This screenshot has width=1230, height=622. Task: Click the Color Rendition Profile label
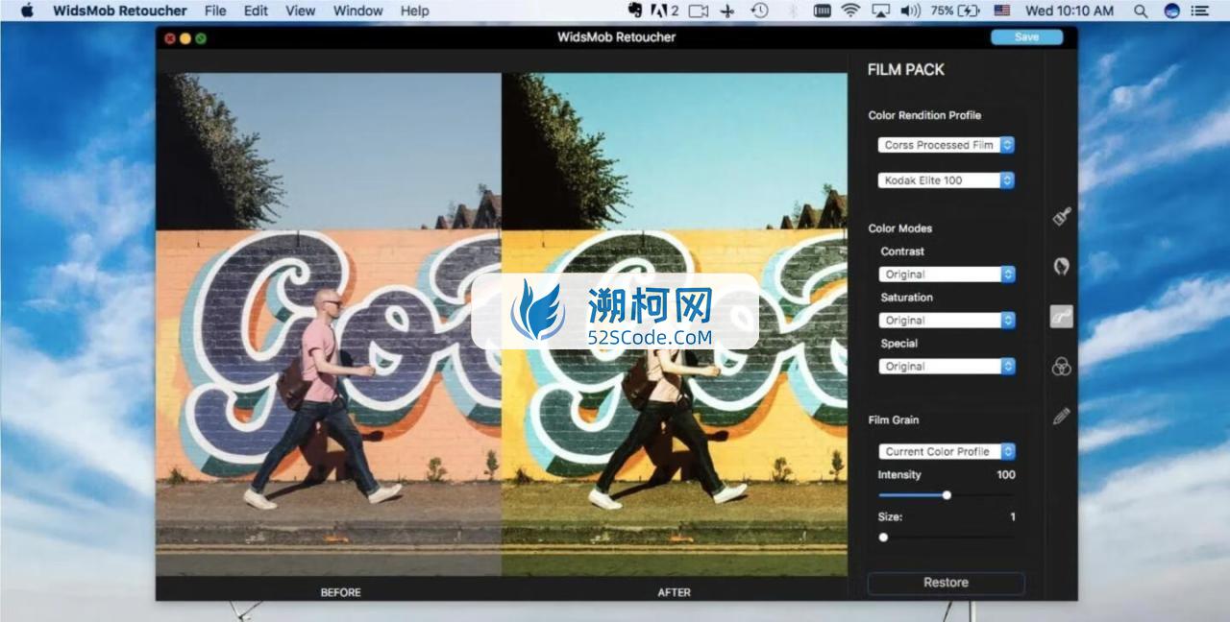pyautogui.click(x=924, y=115)
